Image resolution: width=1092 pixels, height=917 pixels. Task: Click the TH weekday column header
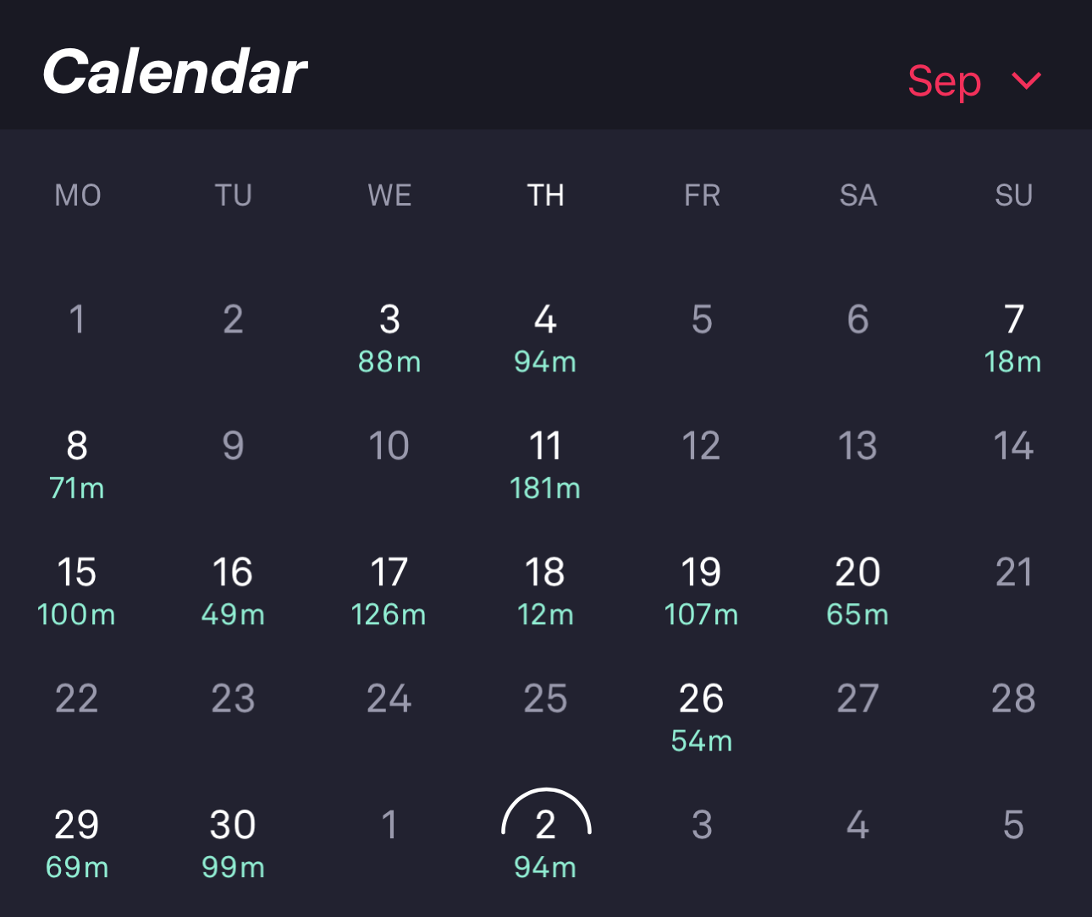click(545, 195)
